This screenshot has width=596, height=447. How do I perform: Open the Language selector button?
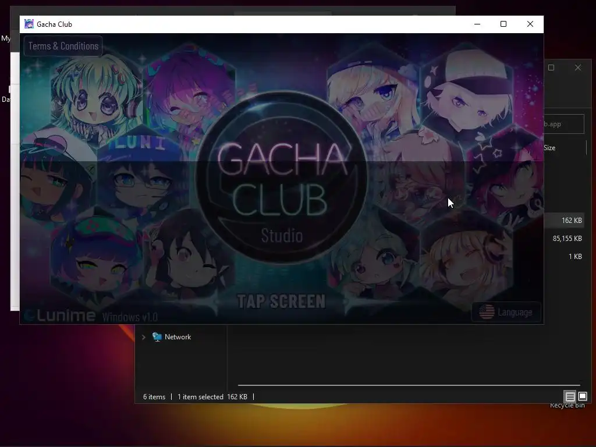click(x=506, y=312)
